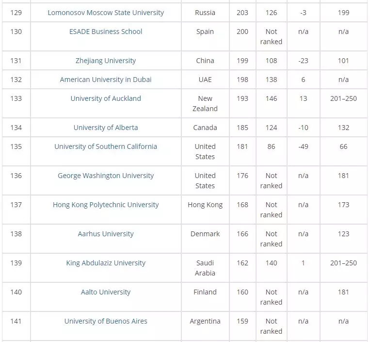Open the Zhejiang University link
The image size is (370, 342).
pos(106,61)
